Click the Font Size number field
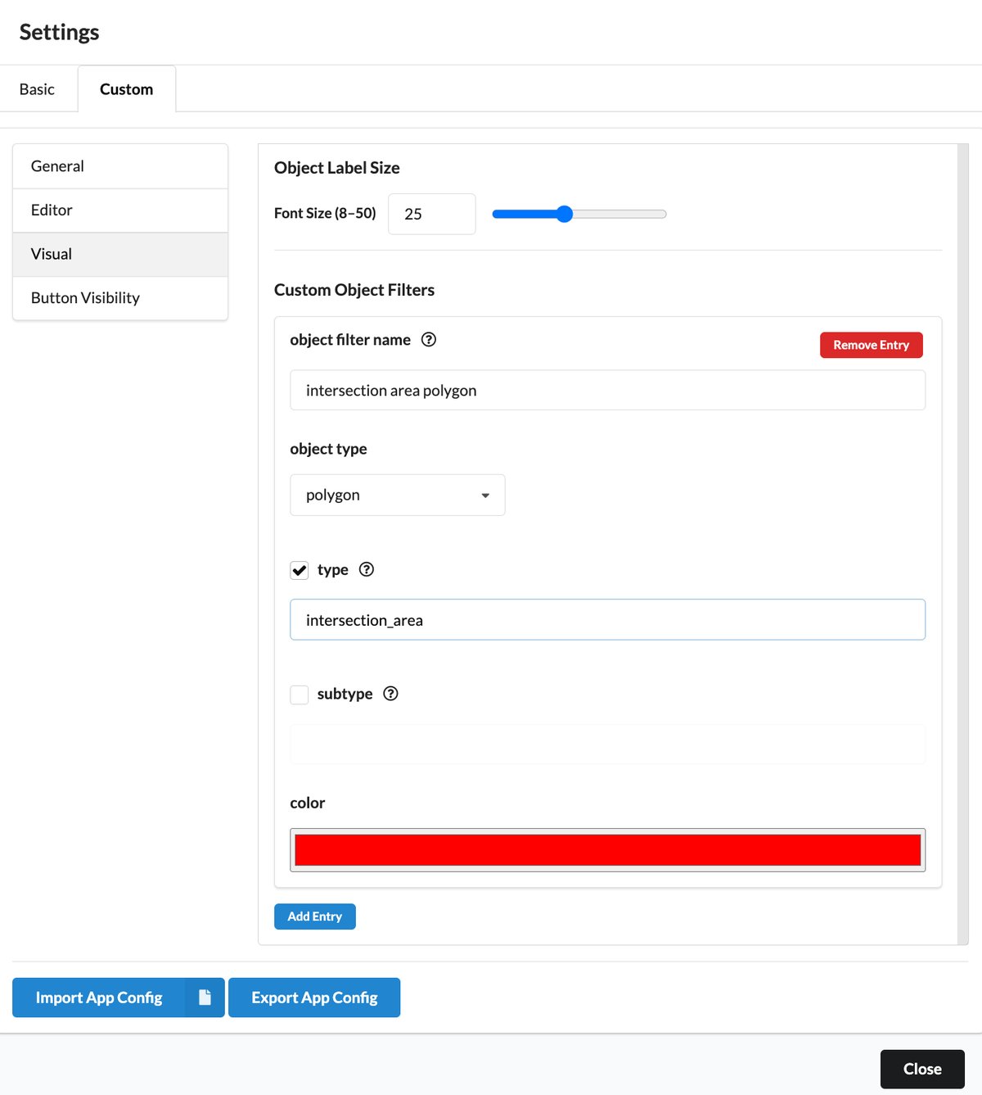 432,214
